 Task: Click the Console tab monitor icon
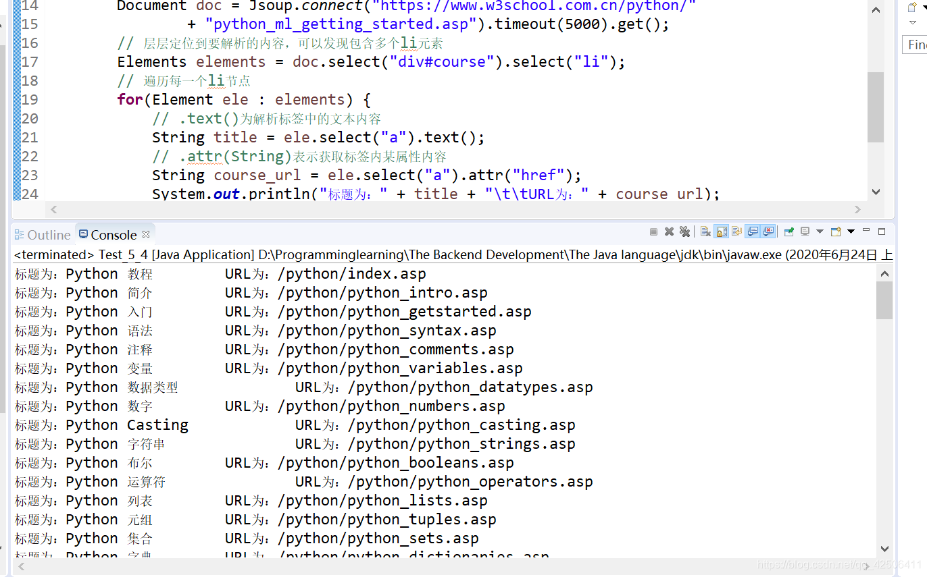click(84, 234)
